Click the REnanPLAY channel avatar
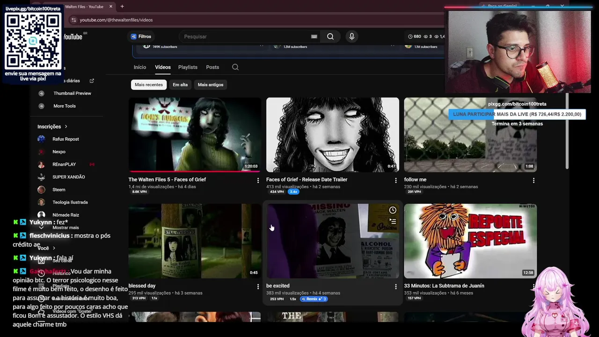The image size is (599, 337). click(x=42, y=164)
